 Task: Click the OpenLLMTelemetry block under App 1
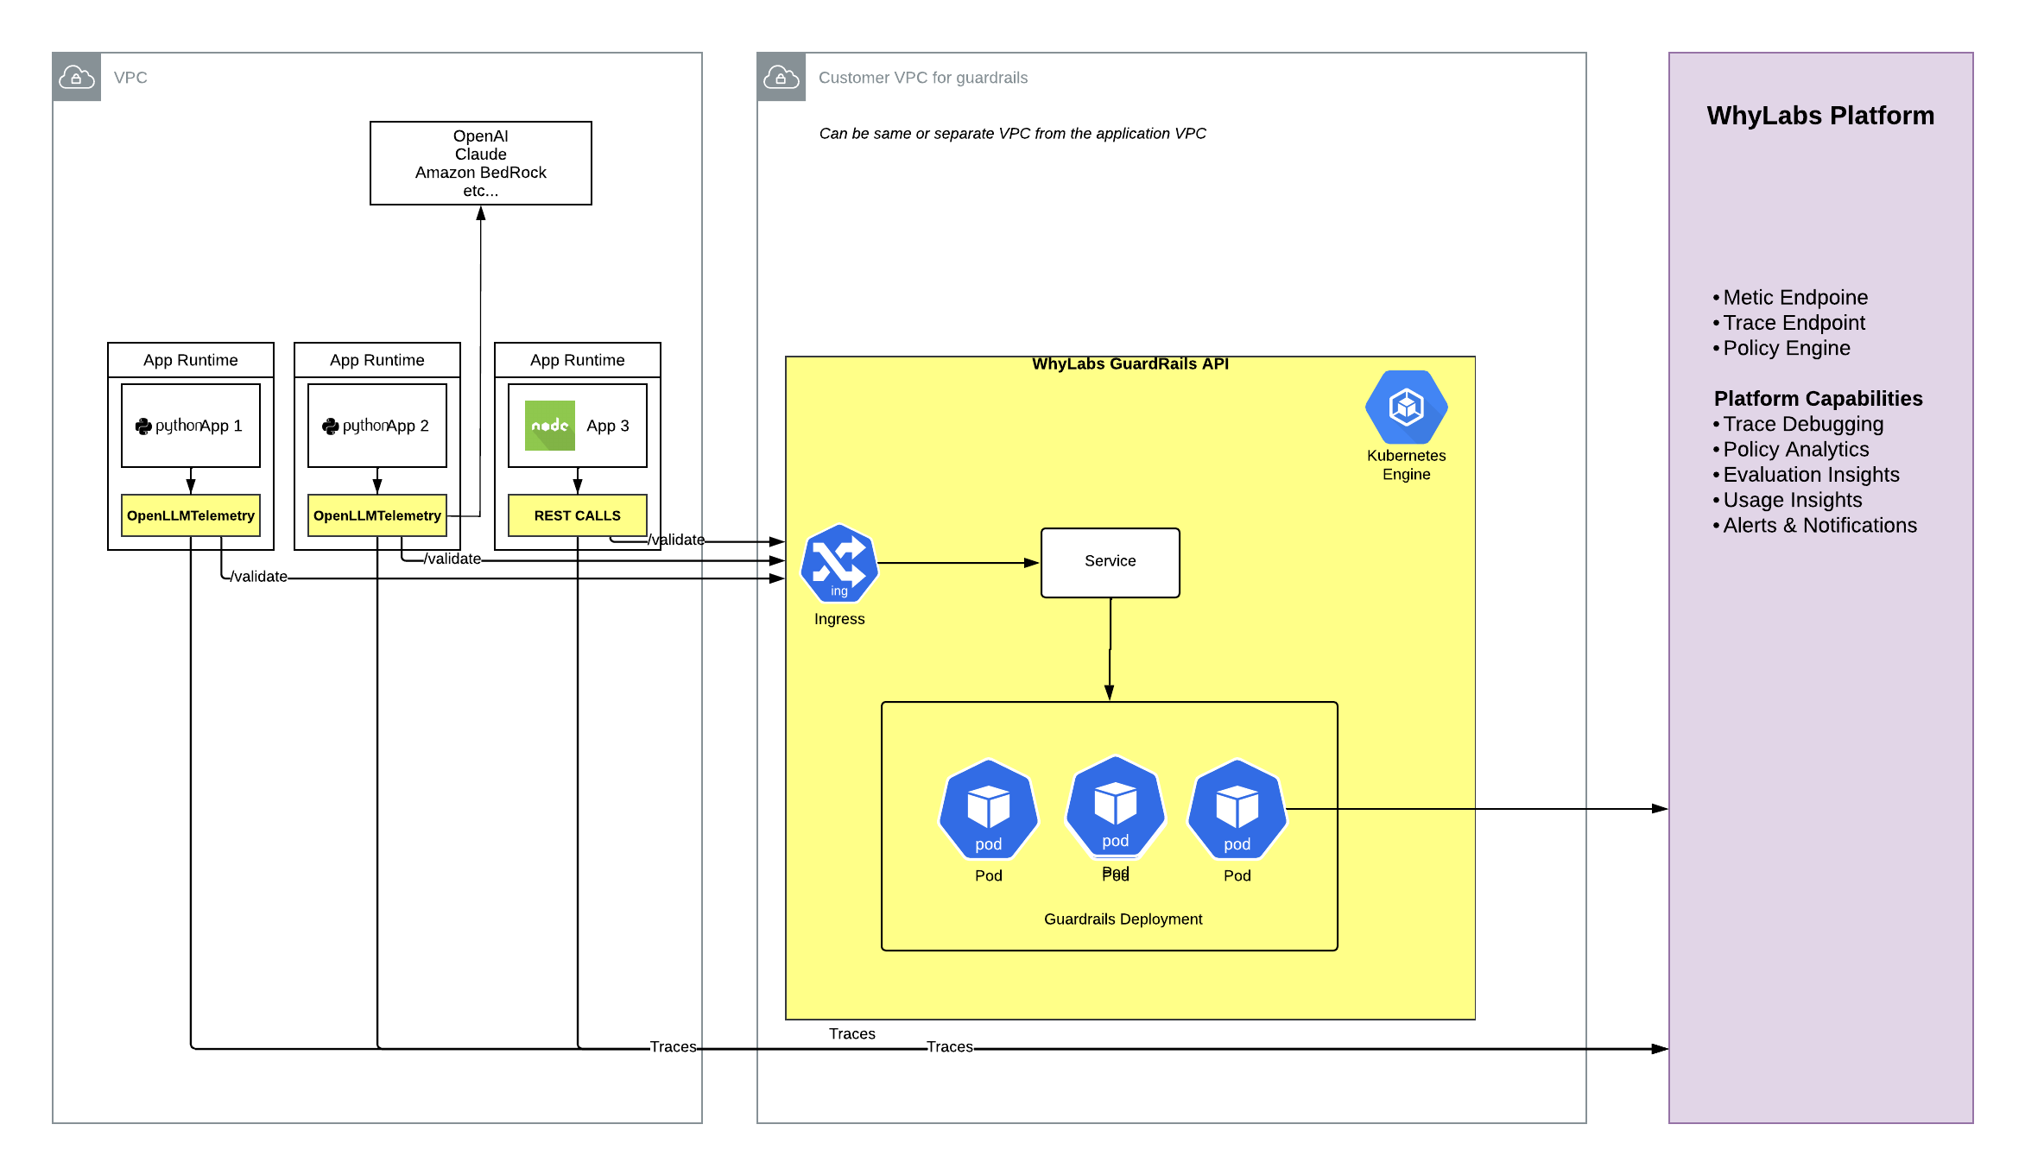(x=191, y=515)
